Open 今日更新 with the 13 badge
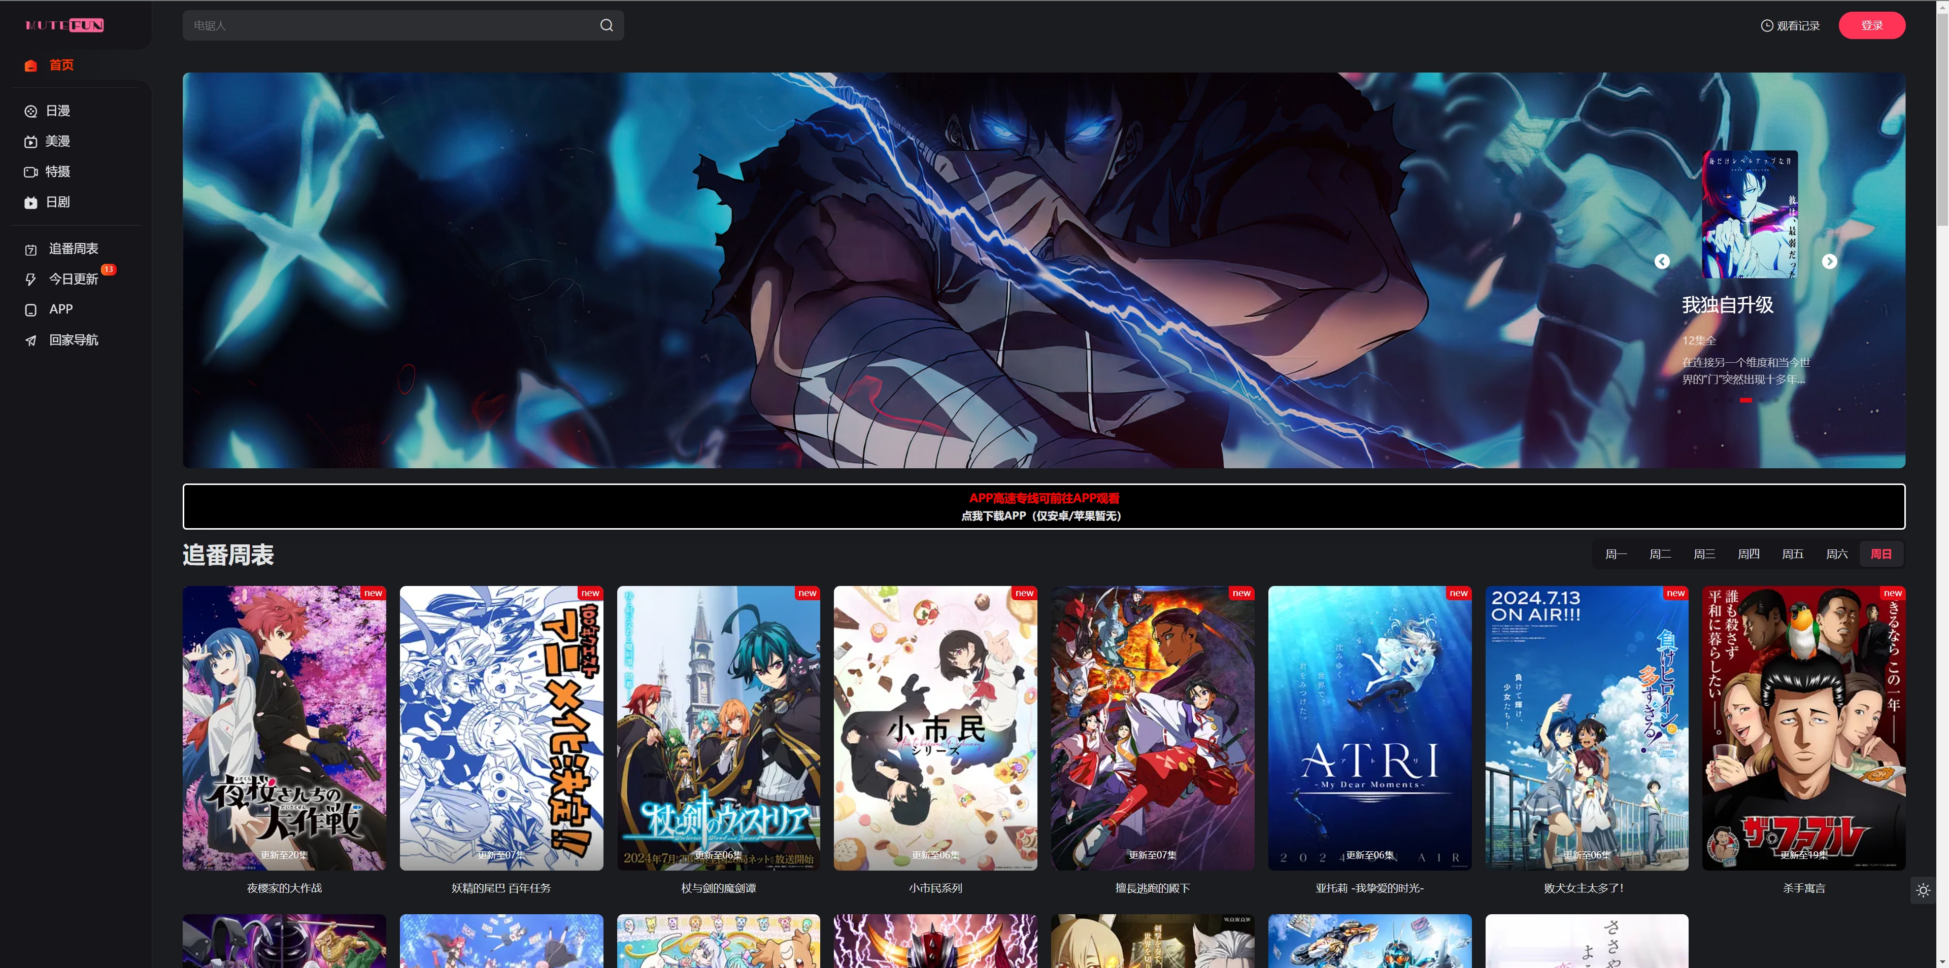The width and height of the screenshot is (1949, 968). (73, 279)
